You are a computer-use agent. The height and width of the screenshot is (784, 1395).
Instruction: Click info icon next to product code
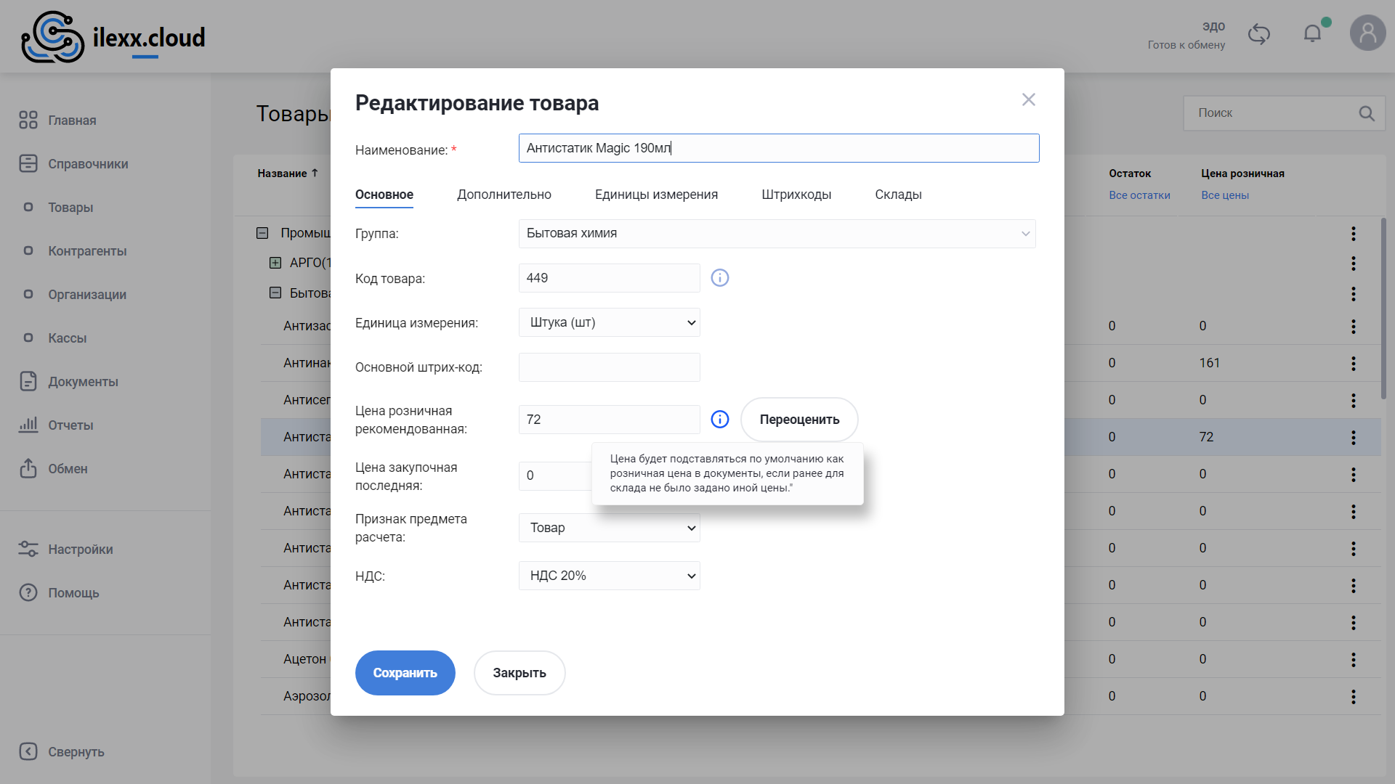(719, 278)
